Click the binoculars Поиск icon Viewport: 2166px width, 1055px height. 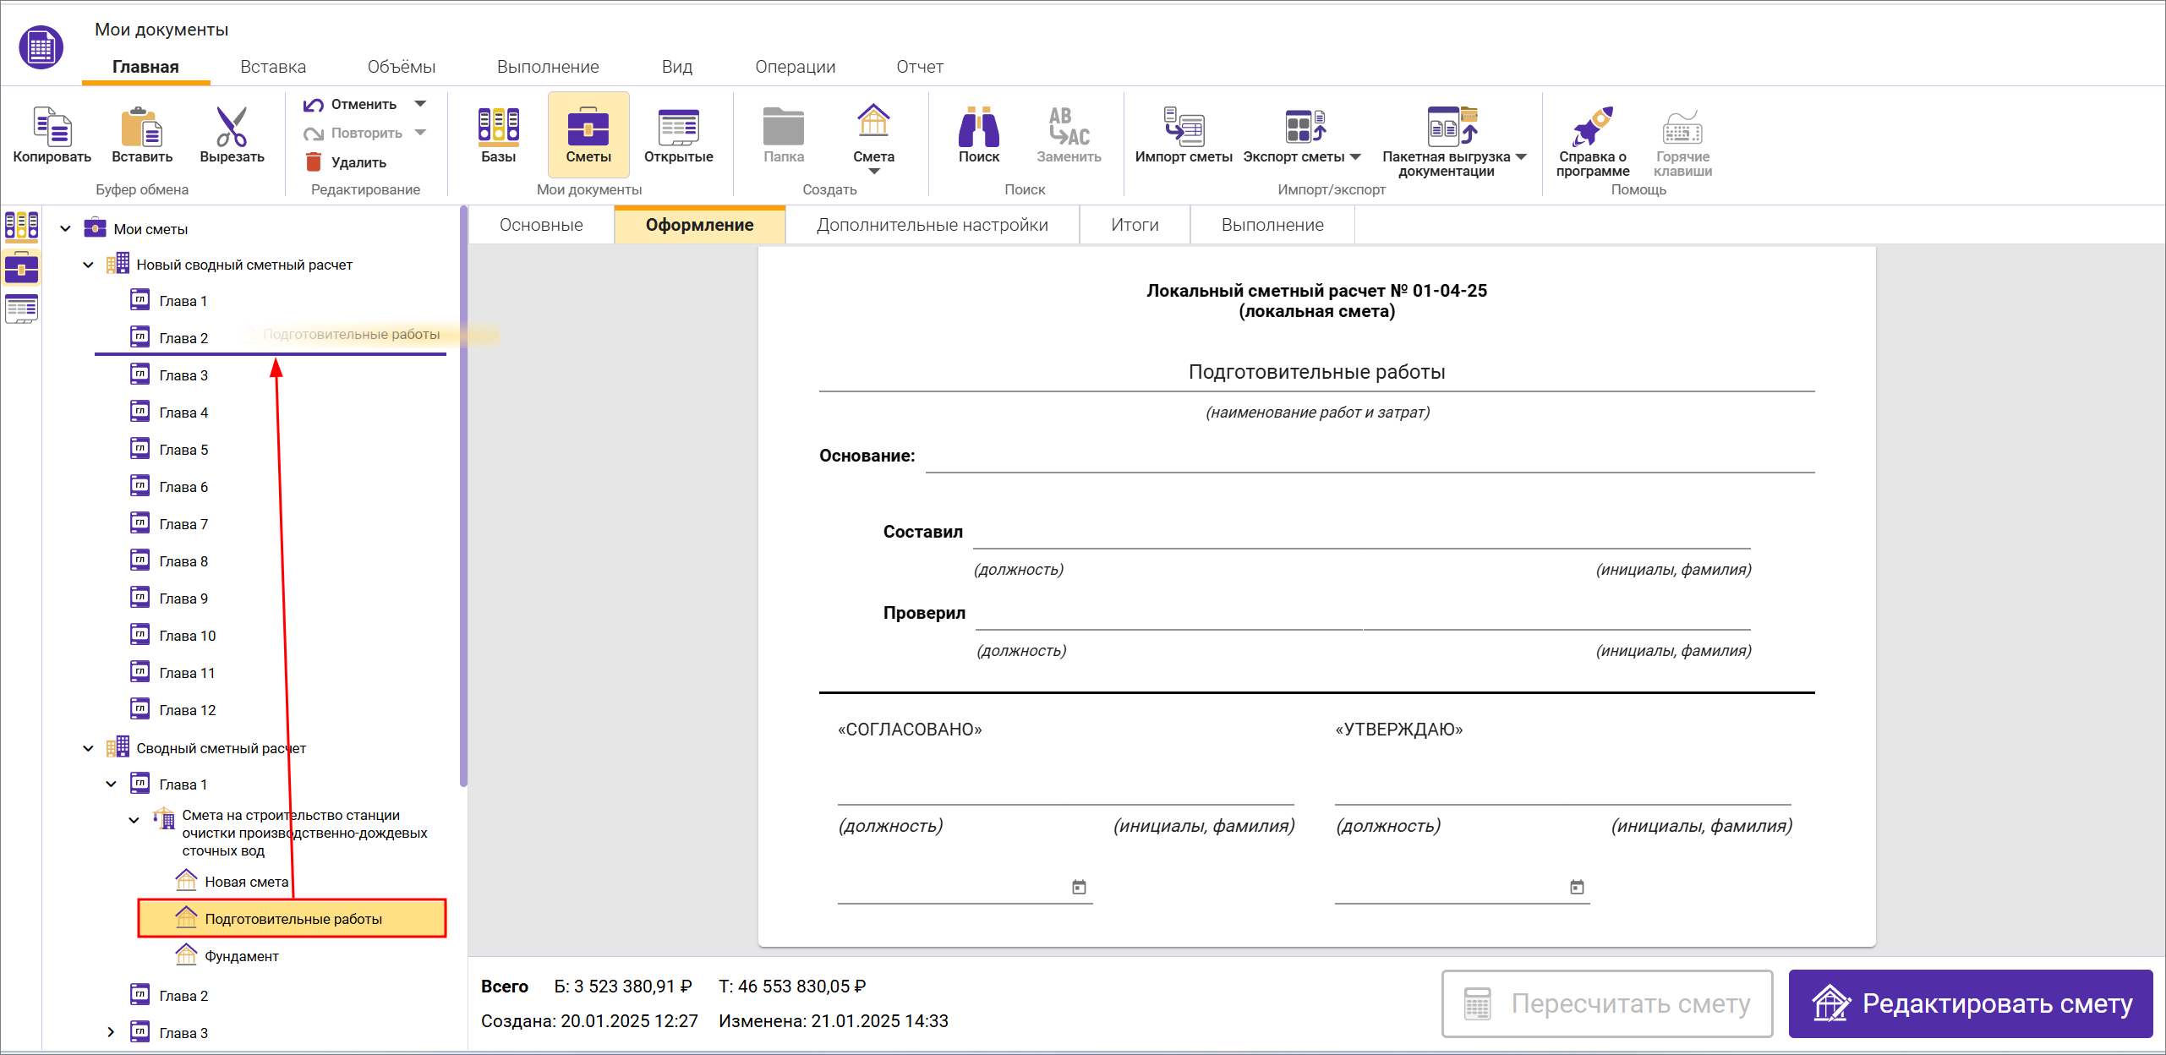tap(978, 127)
